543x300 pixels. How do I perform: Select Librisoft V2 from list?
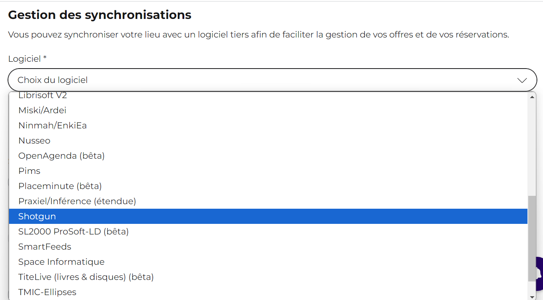tap(268, 97)
